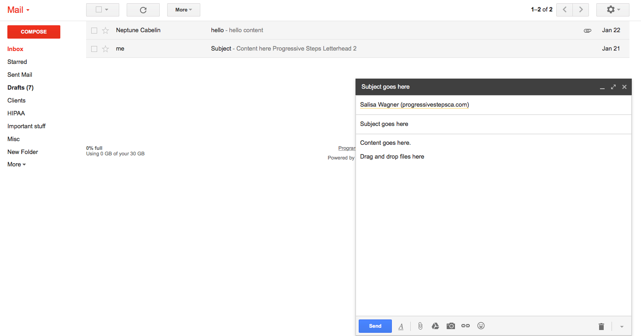The width and height of the screenshot is (641, 336).
Task: Select the Neptune Cabelin email checkbox
Action: (94, 30)
